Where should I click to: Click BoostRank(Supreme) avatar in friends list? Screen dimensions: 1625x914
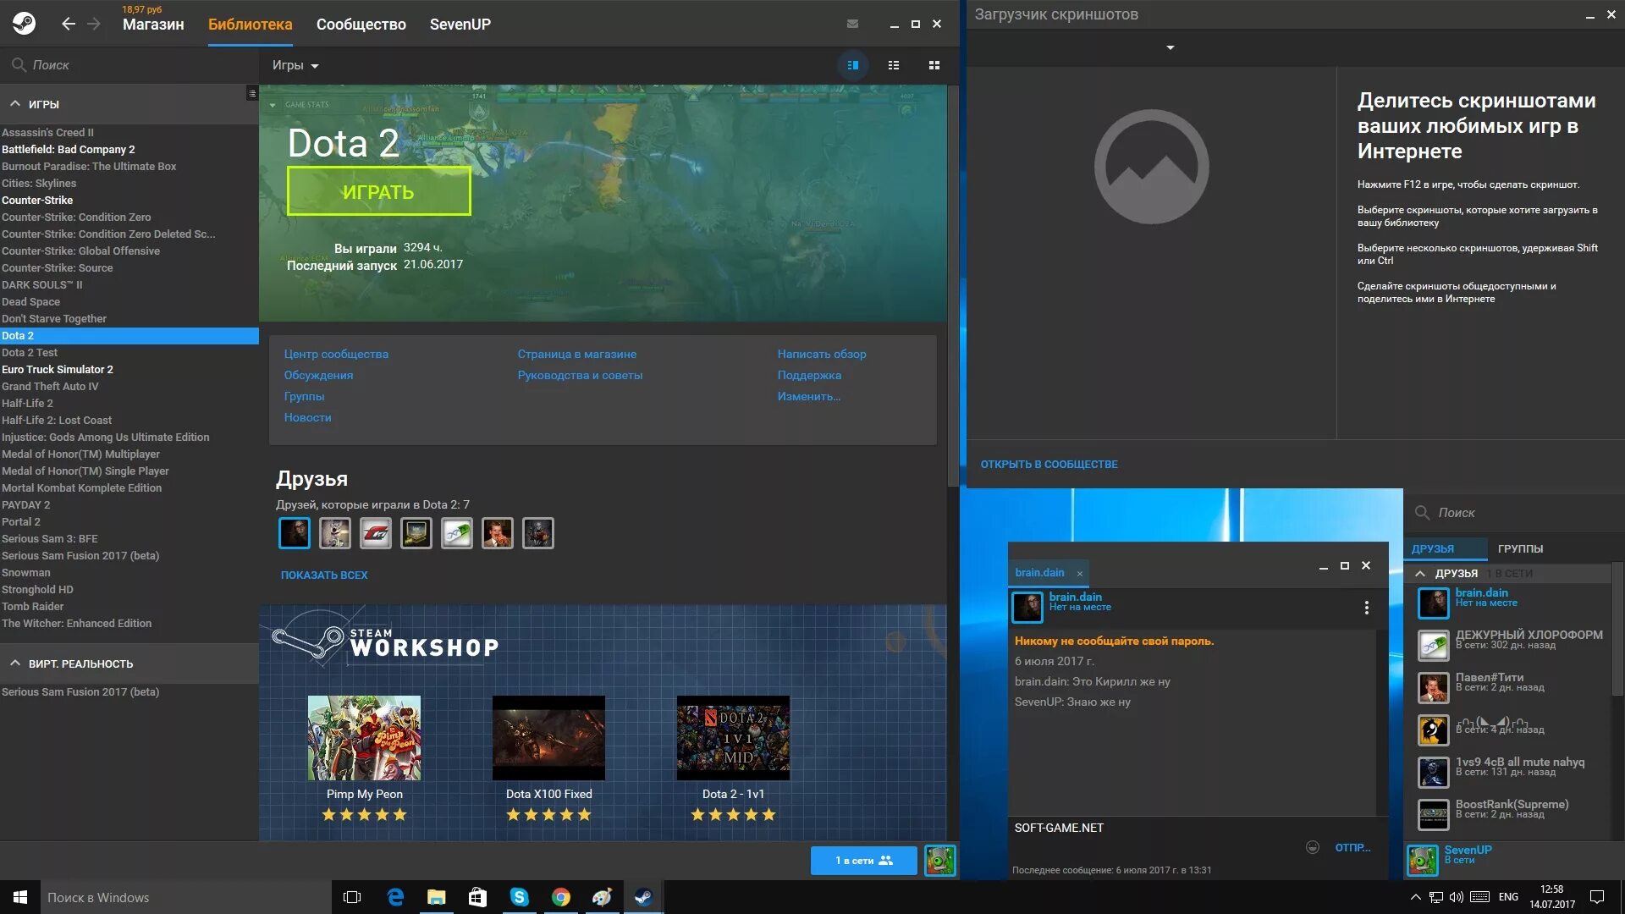pyautogui.click(x=1434, y=814)
